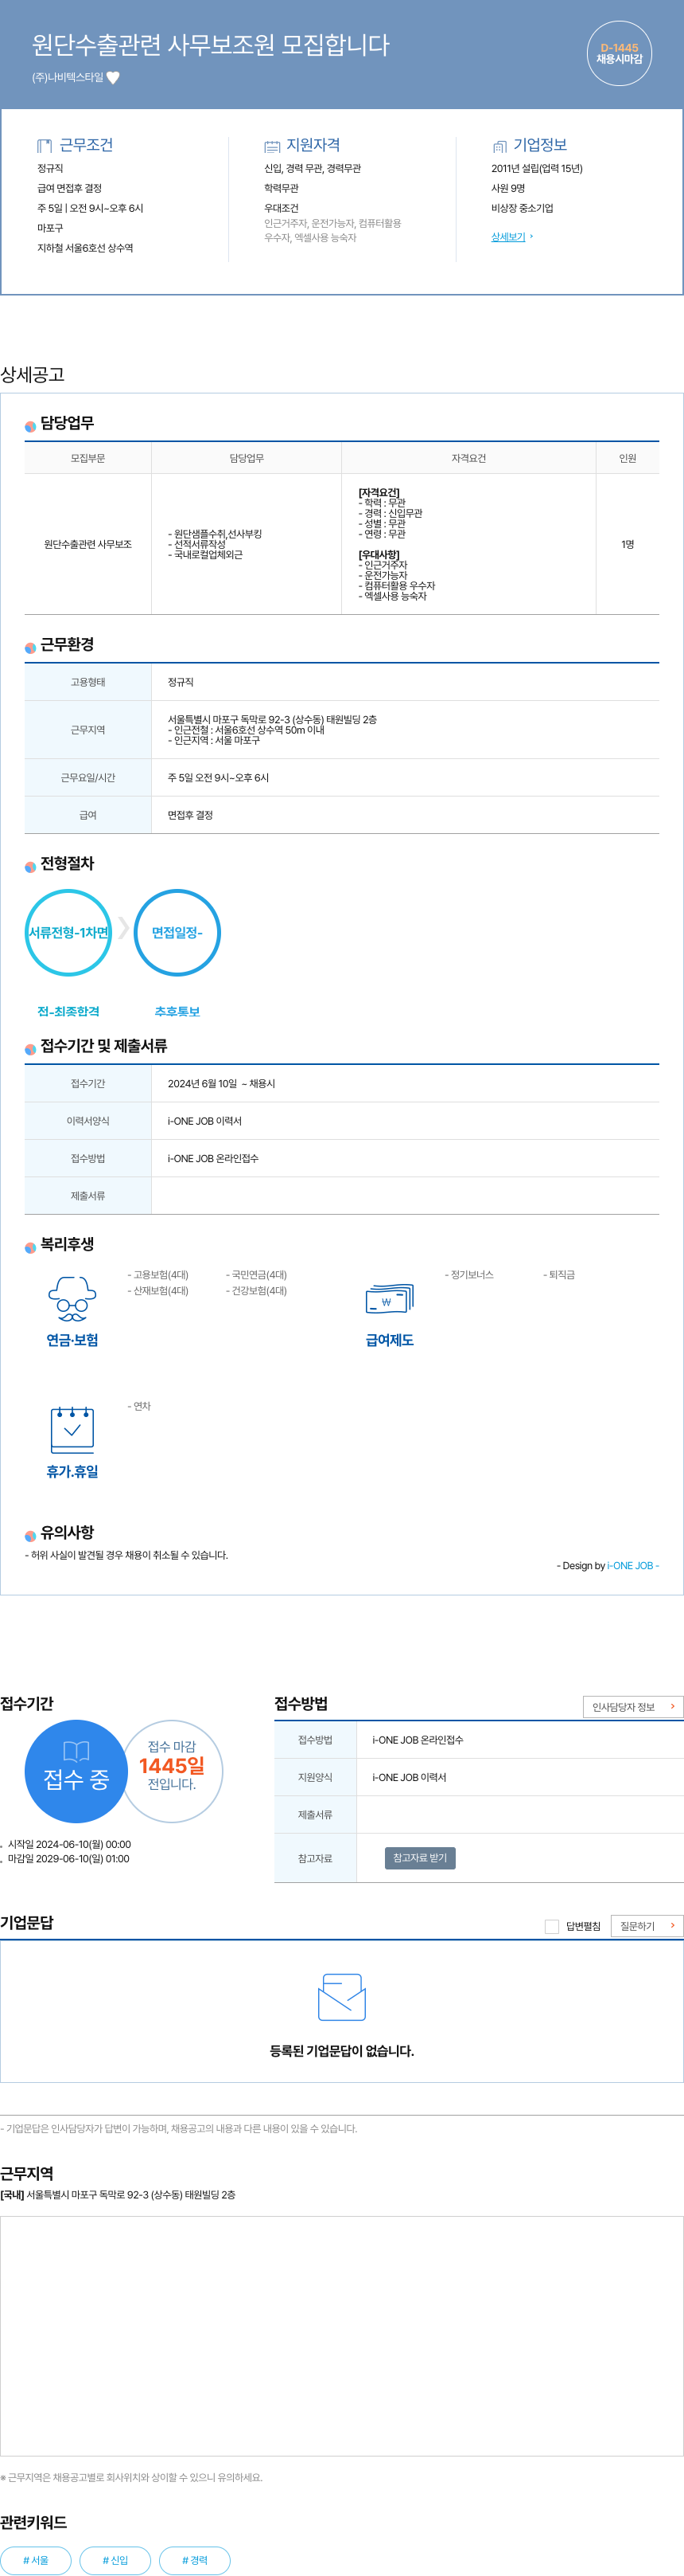Click the 접수 마감 1445일 countdown circle
684x2576 pixels.
point(172,1771)
